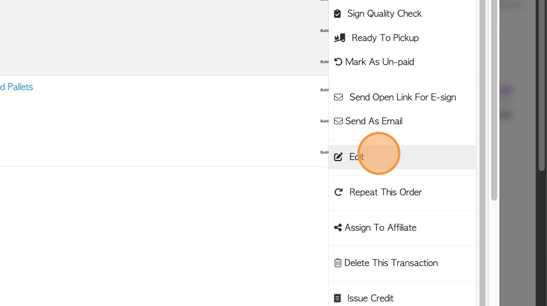Select the Ready To Pickup menu label
The width and height of the screenshot is (547, 306).
pyautogui.click(x=385, y=38)
